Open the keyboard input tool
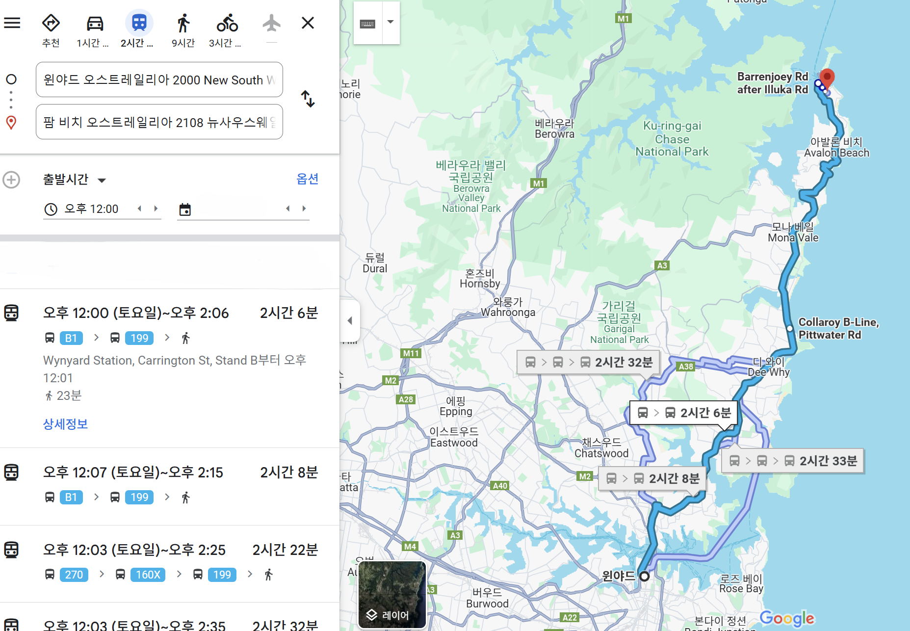 point(367,24)
